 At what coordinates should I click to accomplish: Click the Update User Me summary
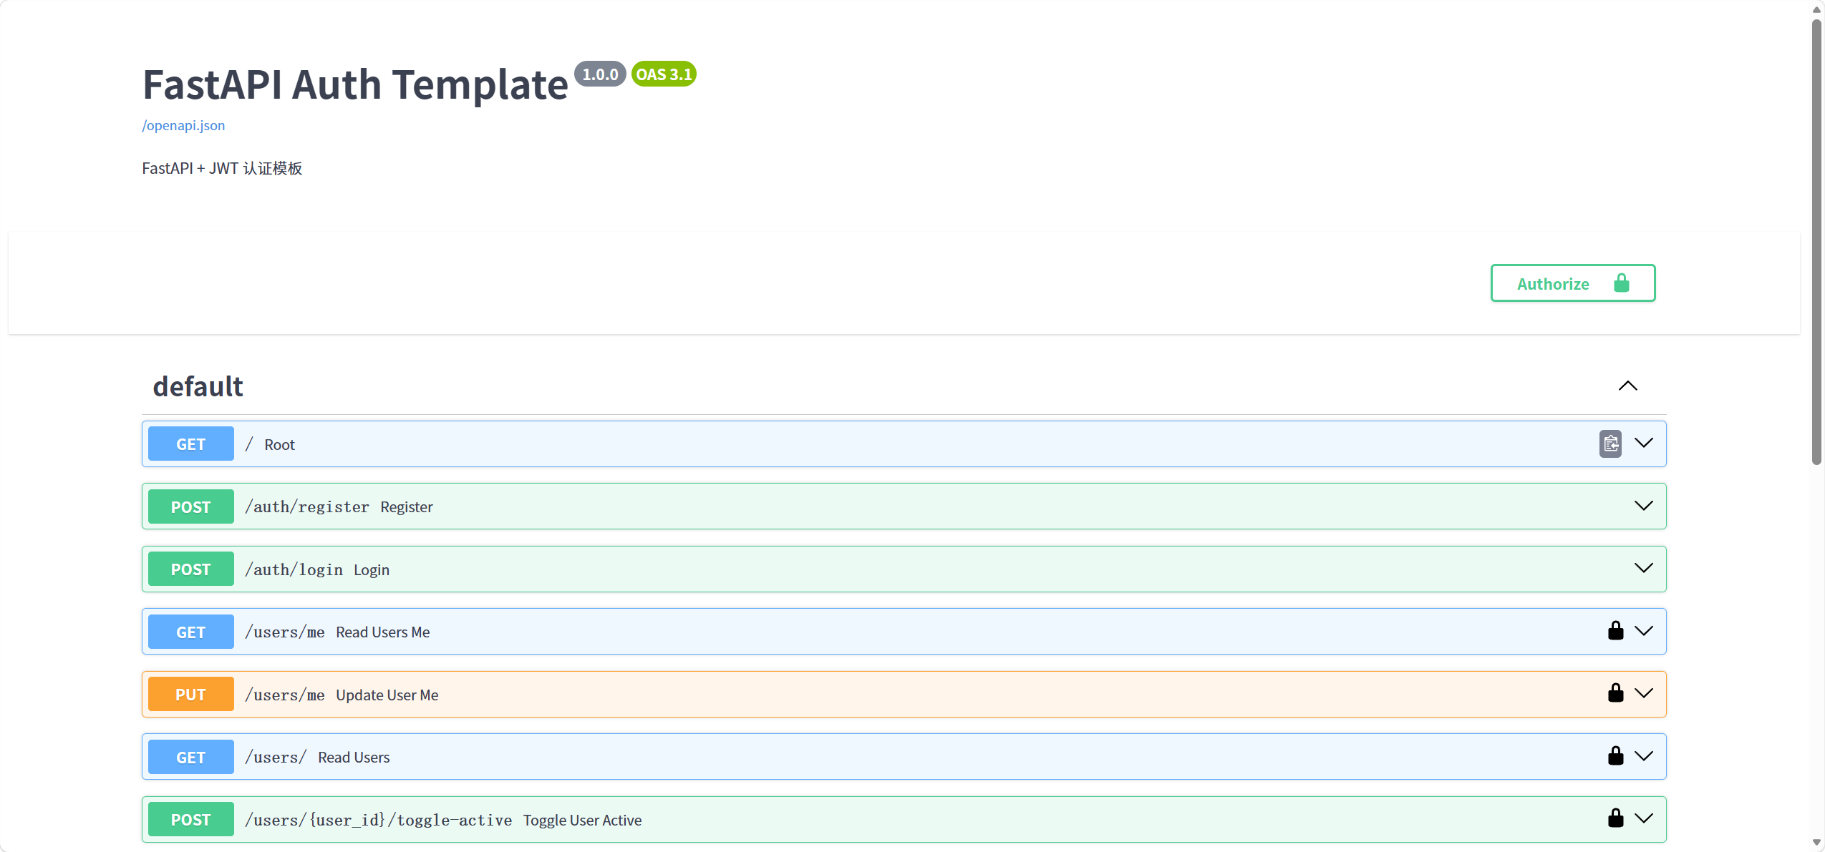click(387, 695)
